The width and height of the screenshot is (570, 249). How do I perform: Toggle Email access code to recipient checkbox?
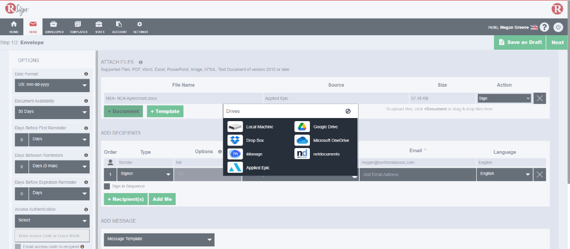click(18, 247)
